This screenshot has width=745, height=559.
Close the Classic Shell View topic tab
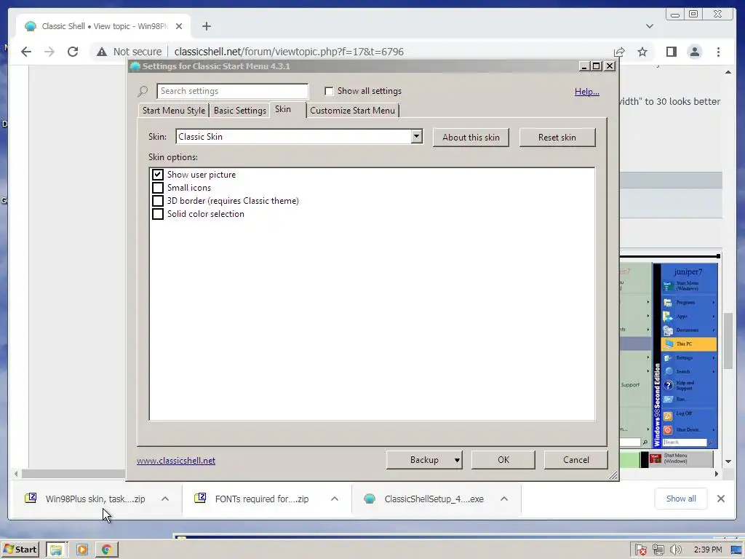coord(179,26)
